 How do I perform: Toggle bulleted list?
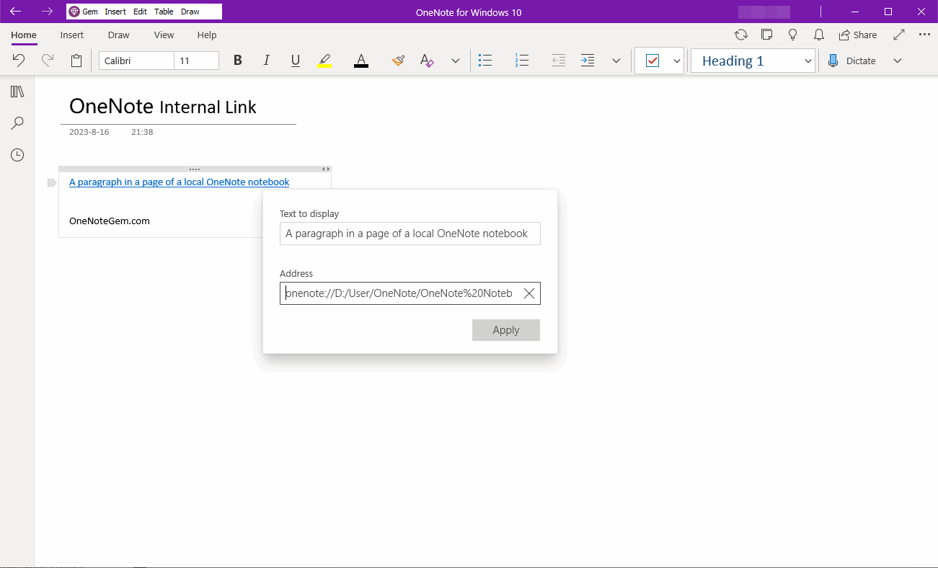485,61
